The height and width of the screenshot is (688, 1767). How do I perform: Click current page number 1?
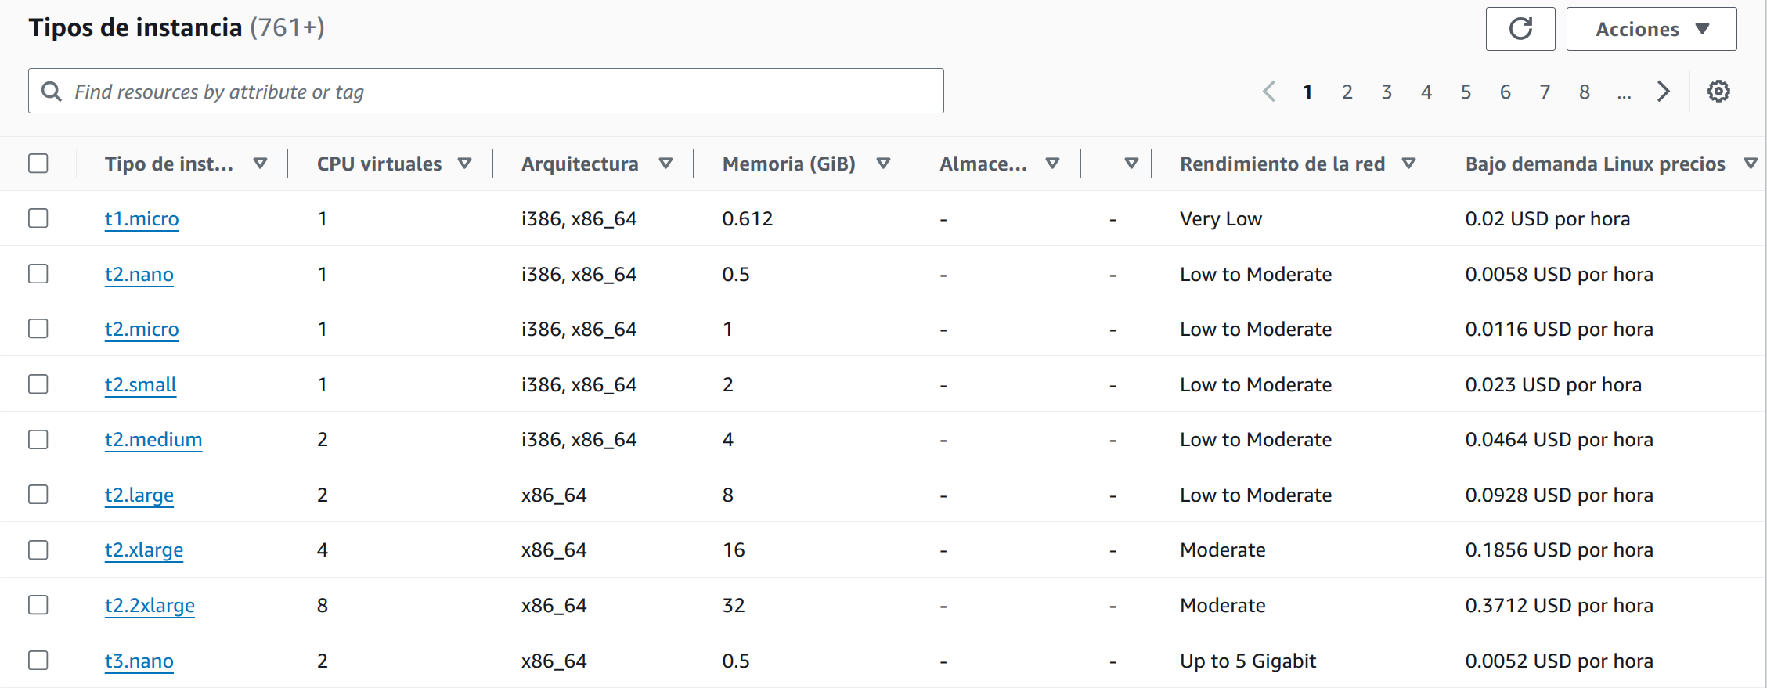(1307, 92)
